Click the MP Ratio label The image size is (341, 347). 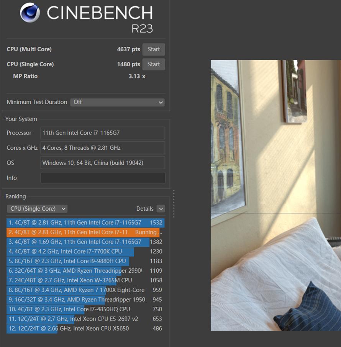pyautogui.click(x=25, y=76)
